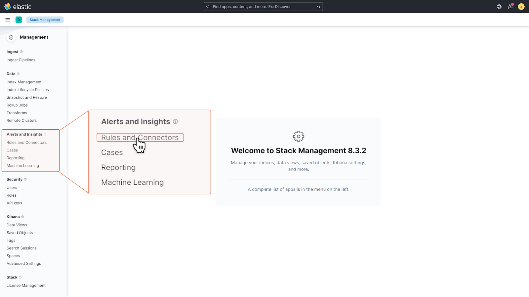This screenshot has width=529, height=297.
Task: Open the hamburger navigation menu
Action: click(8, 20)
